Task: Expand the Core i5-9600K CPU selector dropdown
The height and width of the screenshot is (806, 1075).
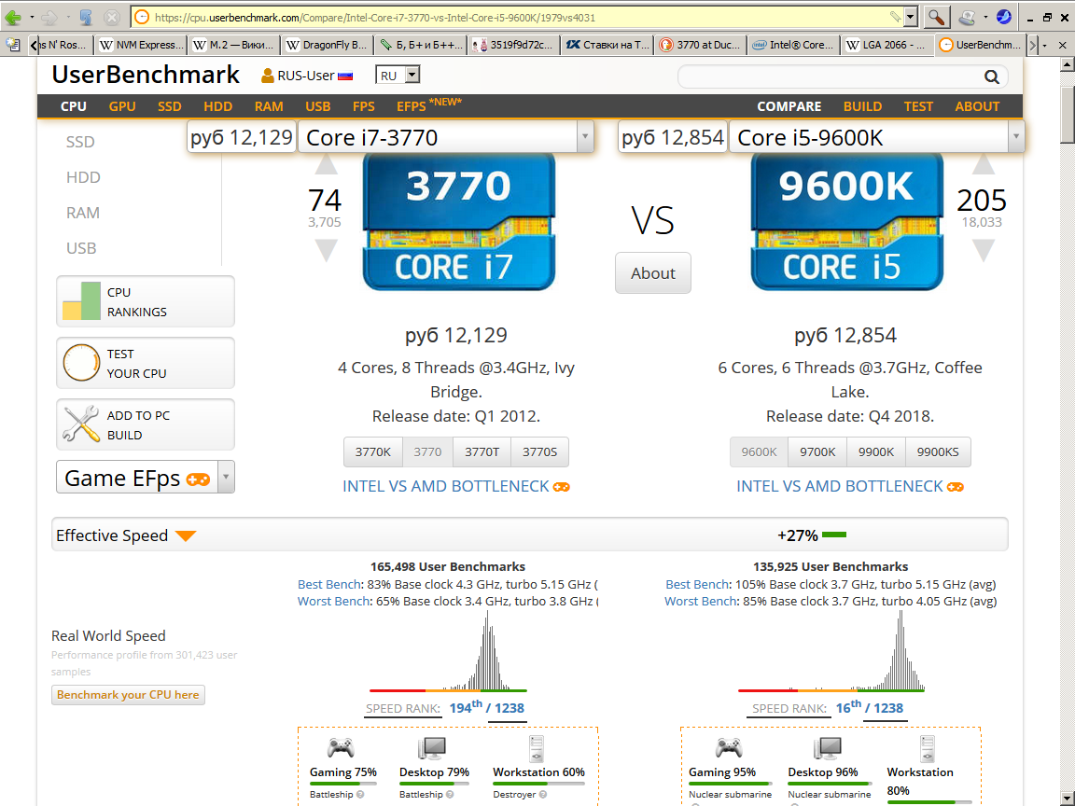Action: coord(1015,137)
